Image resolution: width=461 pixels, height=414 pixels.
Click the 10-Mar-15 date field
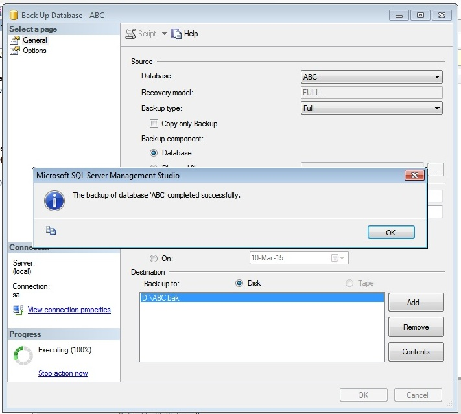click(x=299, y=258)
